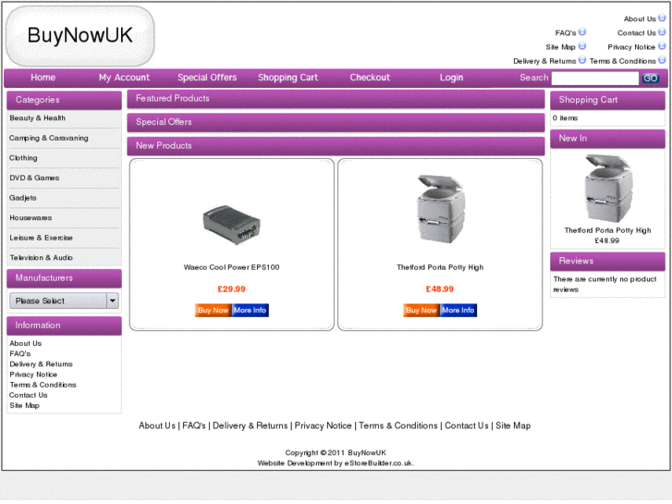Open Shopping Cart in the navigation bar
672x504 pixels.
point(288,78)
